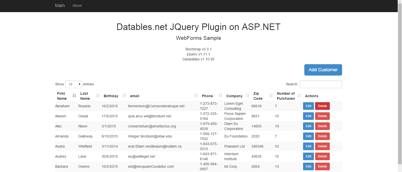Click the email column sort icon
The width and height of the screenshot is (402, 172).
tap(196, 95)
